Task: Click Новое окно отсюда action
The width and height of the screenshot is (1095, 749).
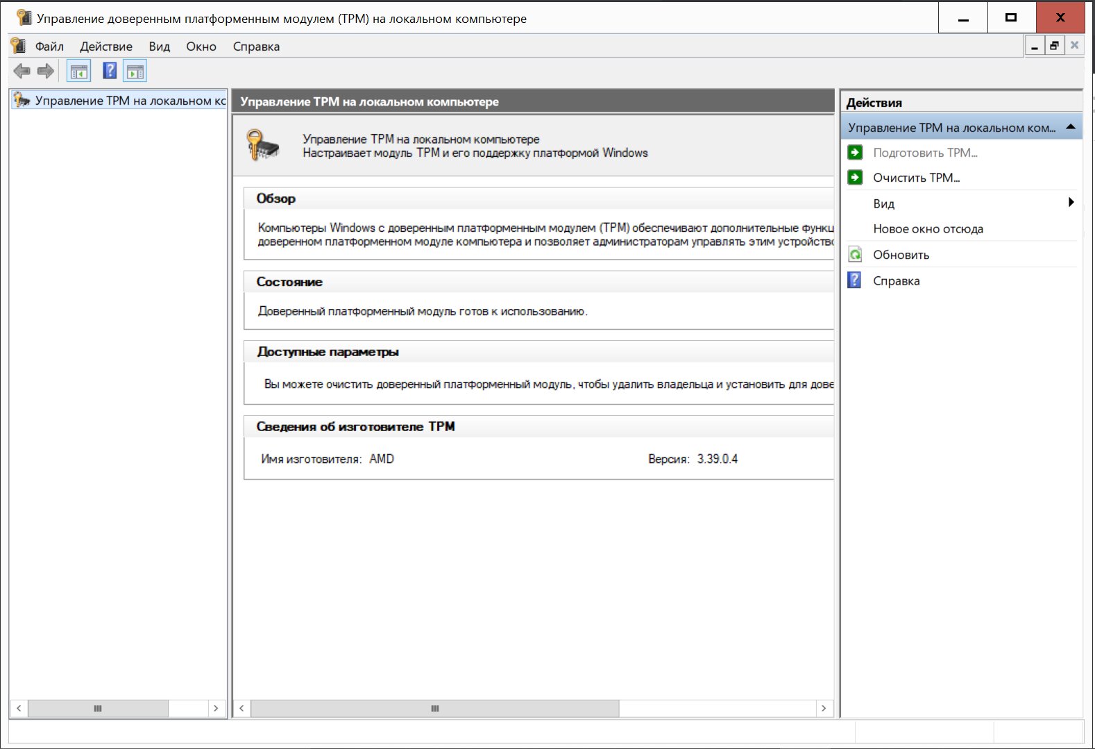Action: click(928, 229)
